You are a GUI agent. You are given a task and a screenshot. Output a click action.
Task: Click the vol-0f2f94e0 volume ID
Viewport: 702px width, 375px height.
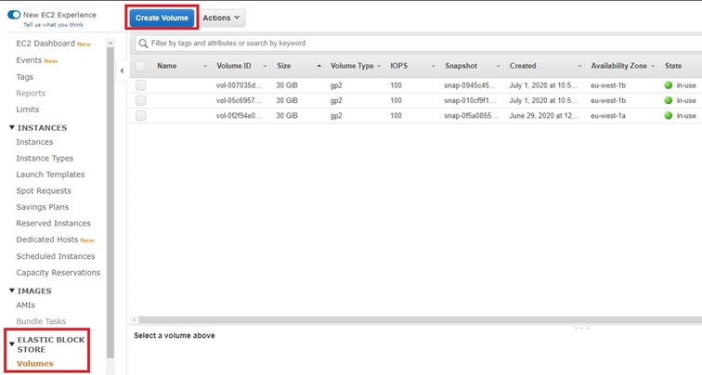[x=239, y=115]
